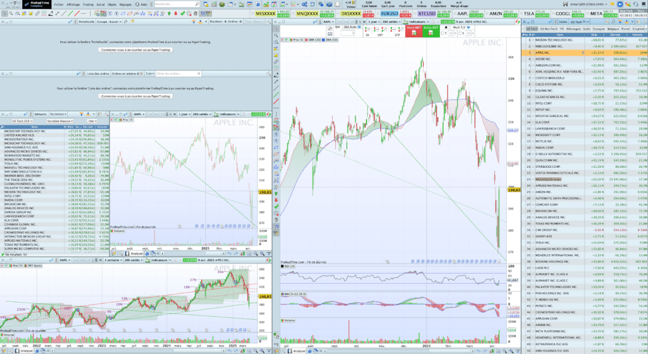
Task: Select the green line drawing tool
Action: (x=71, y=14)
